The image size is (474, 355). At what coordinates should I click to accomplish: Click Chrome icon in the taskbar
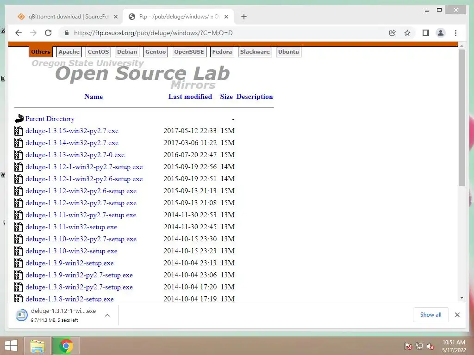(x=66, y=346)
